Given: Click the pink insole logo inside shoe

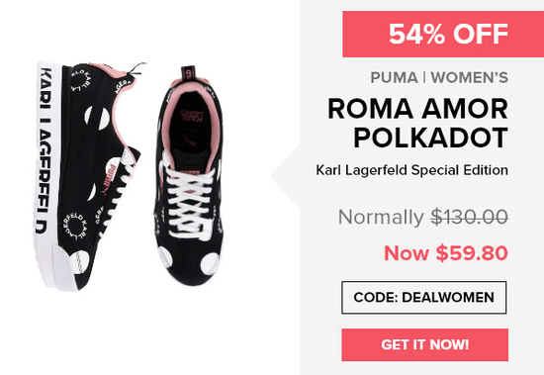Looking at the screenshot, I should coord(191,118).
